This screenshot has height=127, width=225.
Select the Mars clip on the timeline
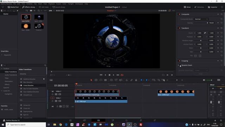(x=176, y=93)
